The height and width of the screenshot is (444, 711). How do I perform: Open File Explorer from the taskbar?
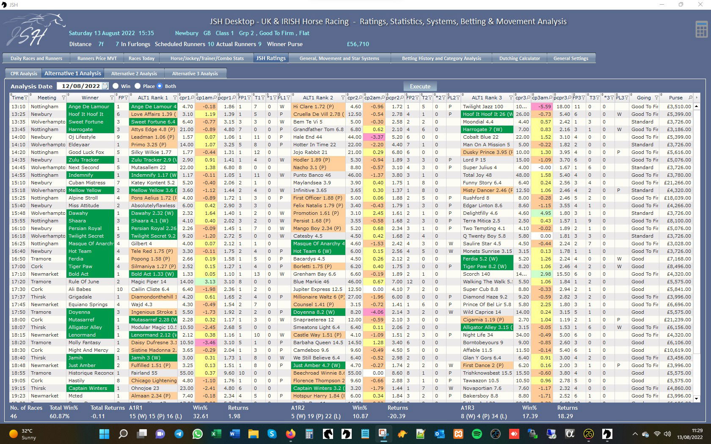(x=253, y=434)
